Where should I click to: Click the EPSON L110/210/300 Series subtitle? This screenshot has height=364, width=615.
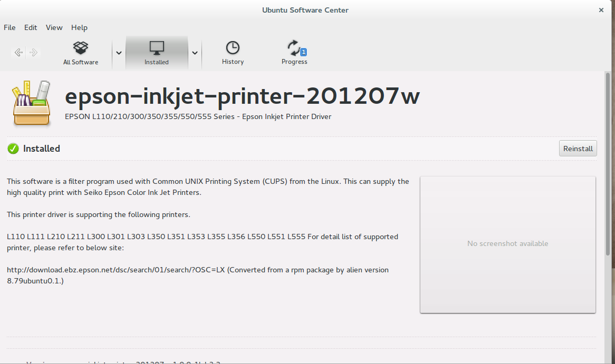[x=198, y=117]
